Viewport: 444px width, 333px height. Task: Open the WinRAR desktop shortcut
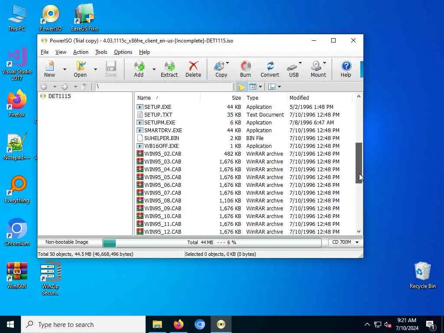[17, 275]
